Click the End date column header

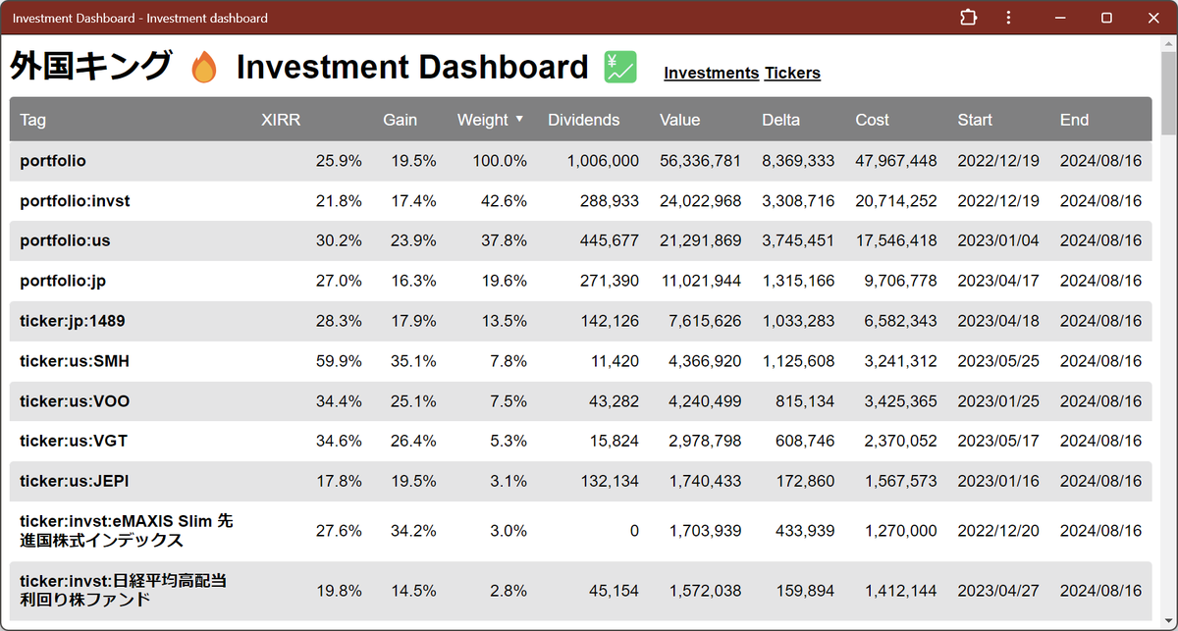coord(1074,120)
